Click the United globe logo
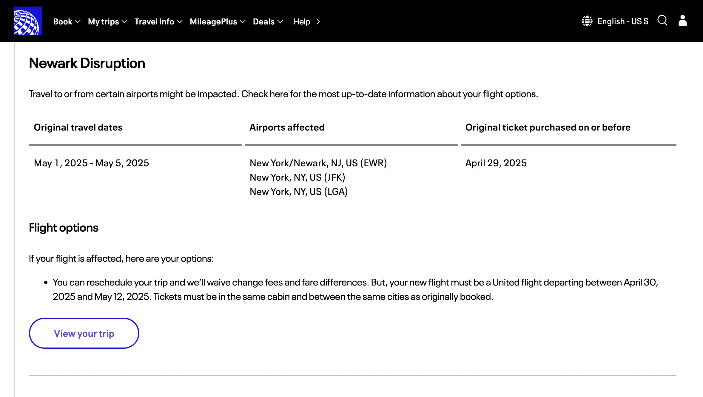 [x=28, y=21]
